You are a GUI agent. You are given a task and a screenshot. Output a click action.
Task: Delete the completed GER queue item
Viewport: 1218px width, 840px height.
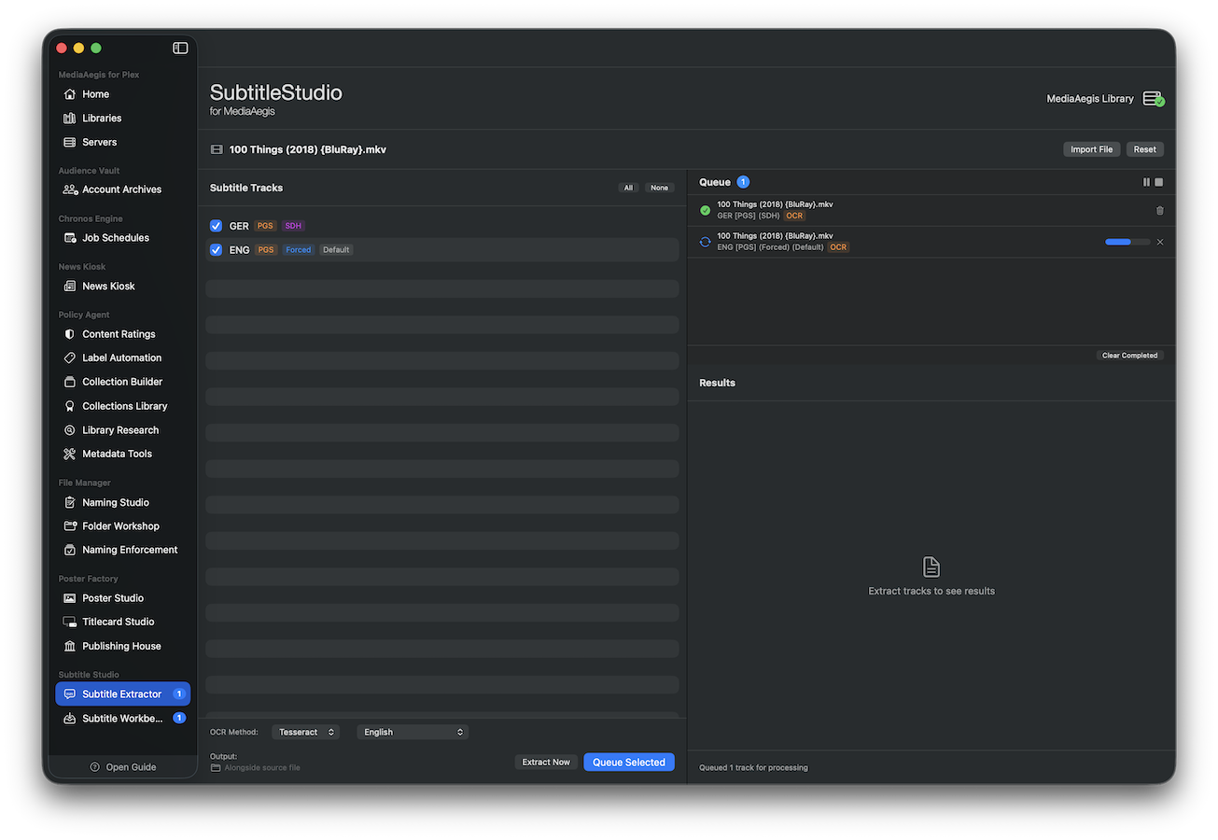(x=1160, y=211)
